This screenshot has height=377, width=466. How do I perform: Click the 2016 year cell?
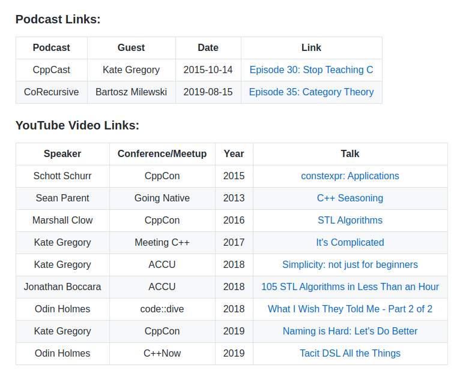234,221
